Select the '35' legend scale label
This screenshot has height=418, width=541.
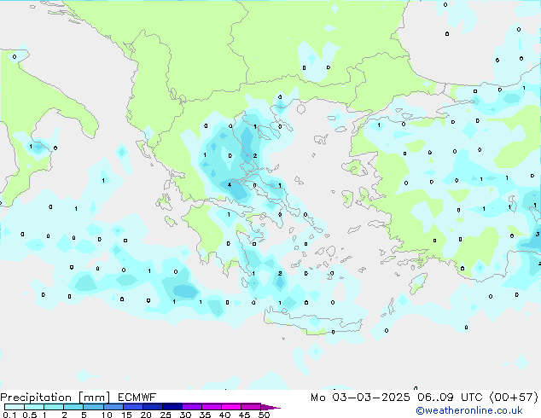(205, 415)
